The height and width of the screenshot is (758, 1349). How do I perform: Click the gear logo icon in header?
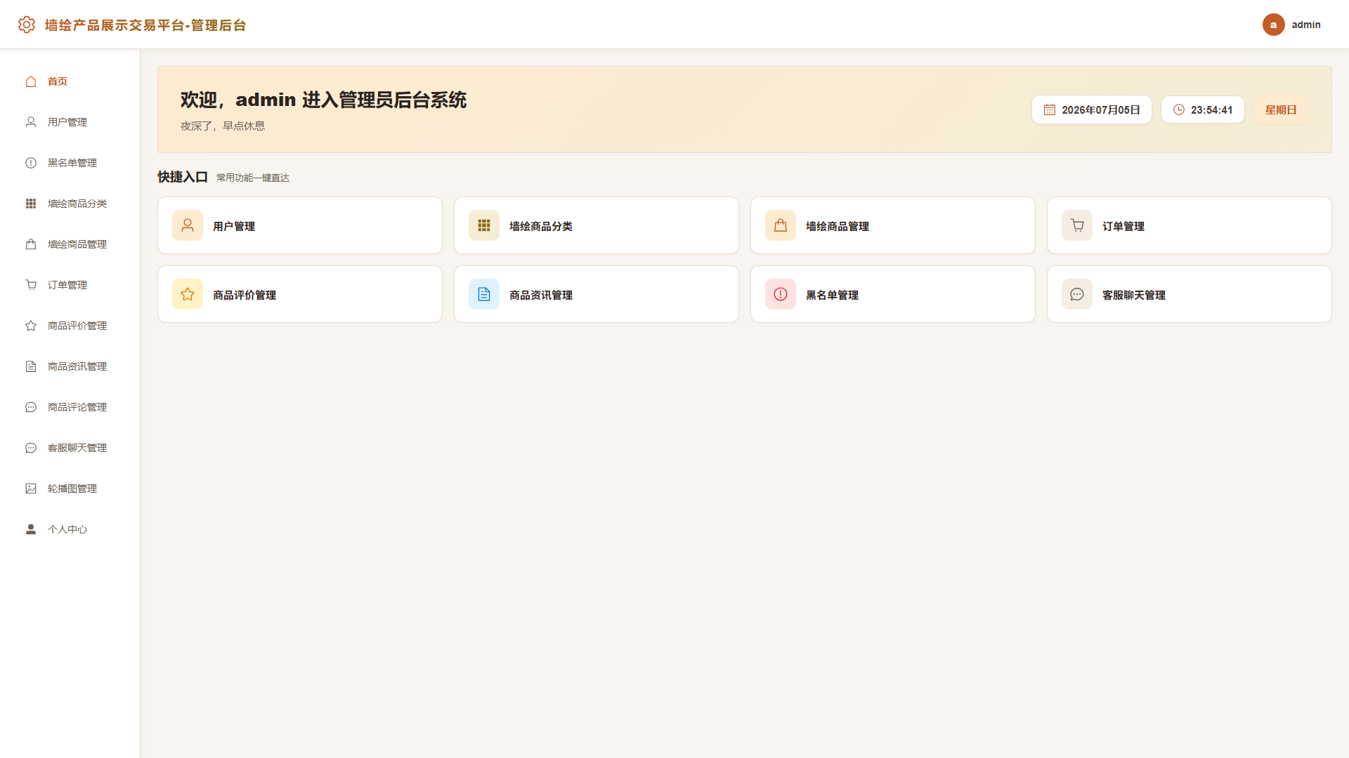tap(27, 25)
